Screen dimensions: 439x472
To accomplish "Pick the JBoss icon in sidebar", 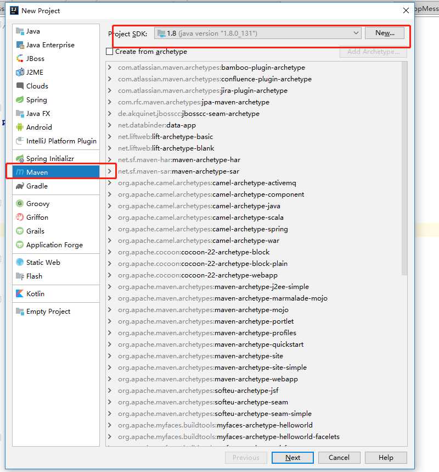I will [20, 58].
